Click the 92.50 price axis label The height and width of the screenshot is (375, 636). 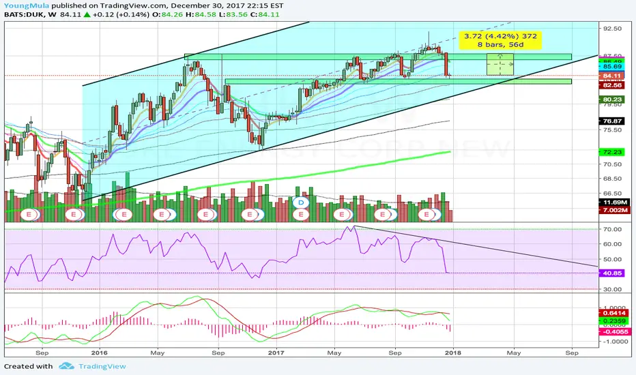[x=613, y=29]
